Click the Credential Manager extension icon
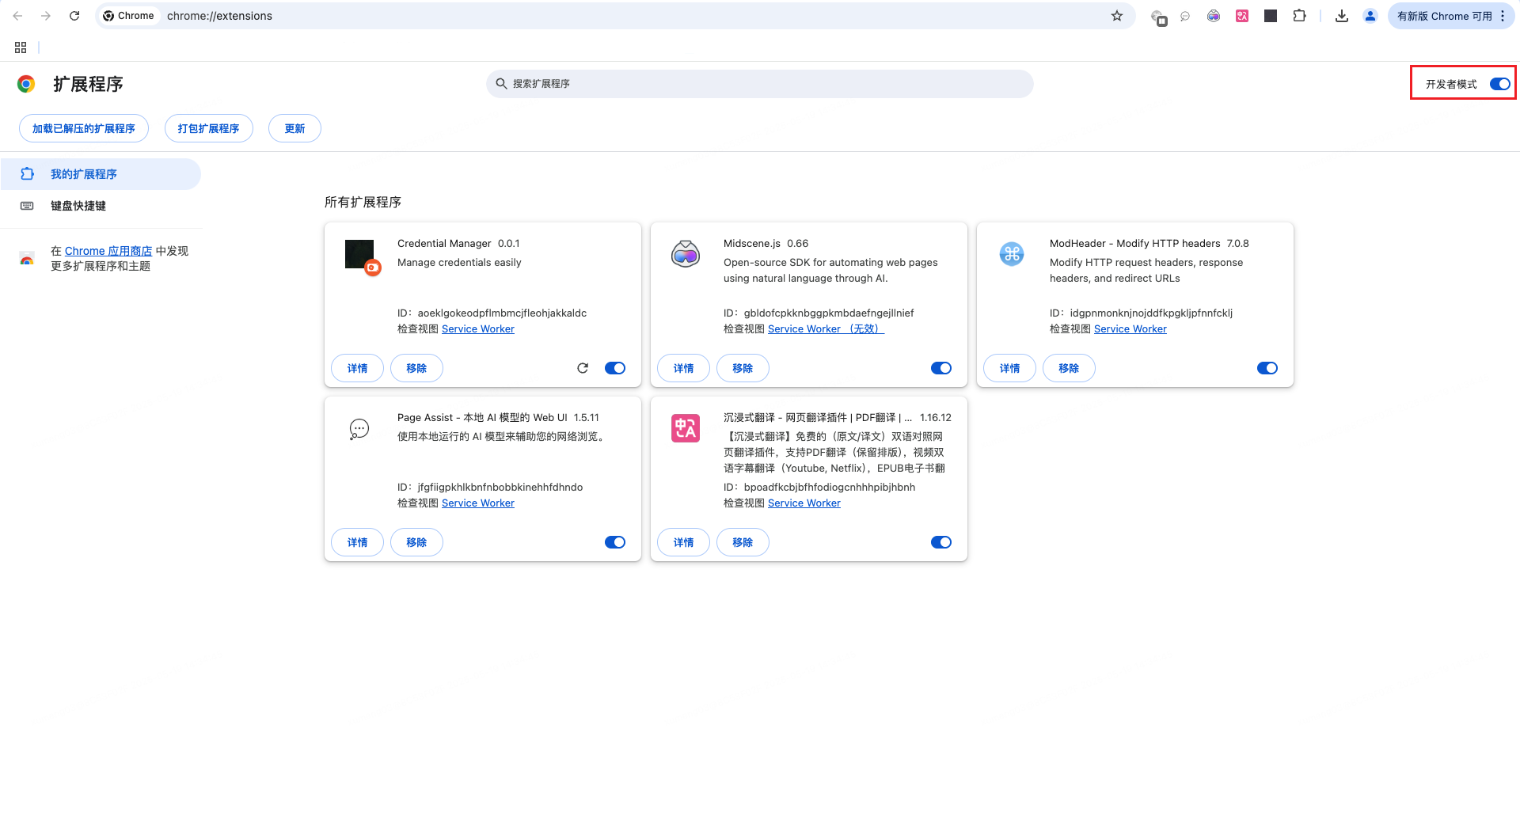This screenshot has width=1520, height=820. tap(363, 256)
